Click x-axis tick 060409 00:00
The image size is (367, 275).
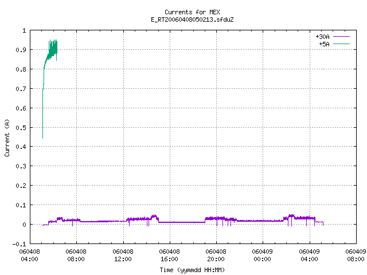click(263, 256)
